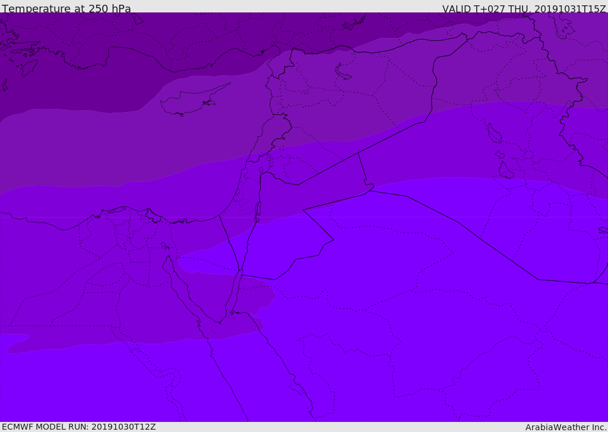Image resolution: width=608 pixels, height=432 pixels.
Task: Click the 'ArabiaWeather Inc.' credit text
Action: [x=566, y=427]
